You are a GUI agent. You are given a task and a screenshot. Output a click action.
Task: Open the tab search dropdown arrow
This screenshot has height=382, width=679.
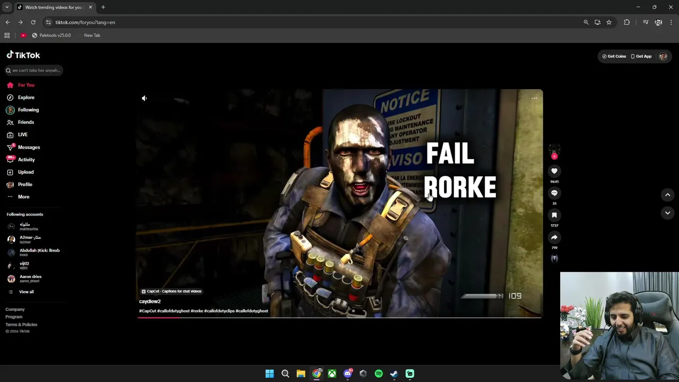pos(7,7)
